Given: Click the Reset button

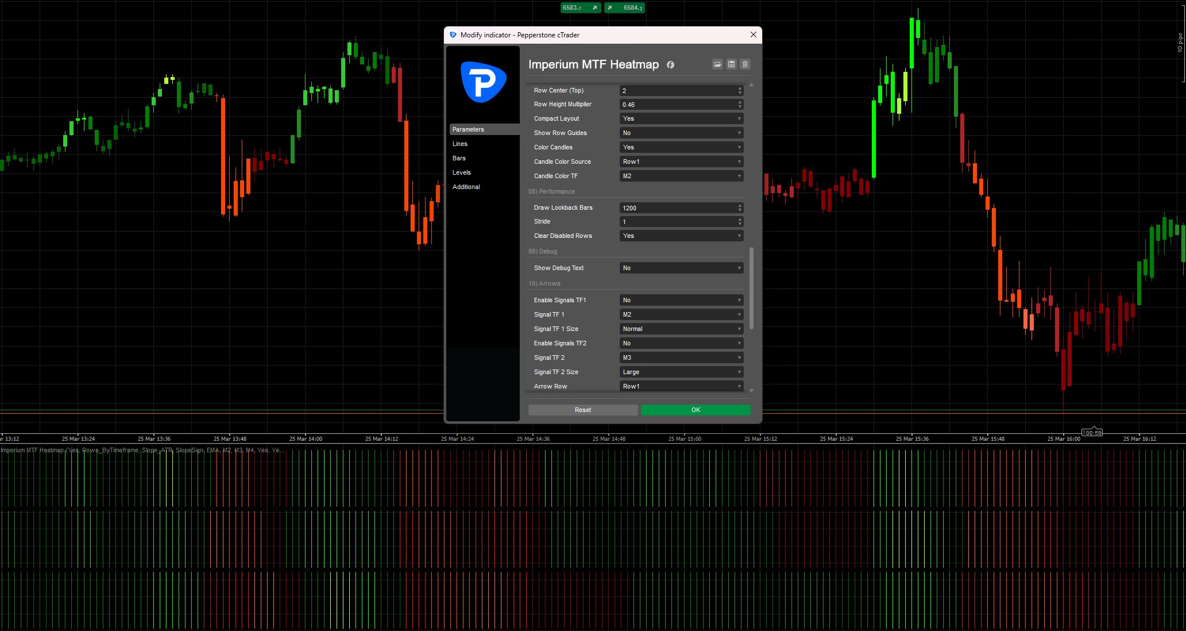Looking at the screenshot, I should [582, 410].
